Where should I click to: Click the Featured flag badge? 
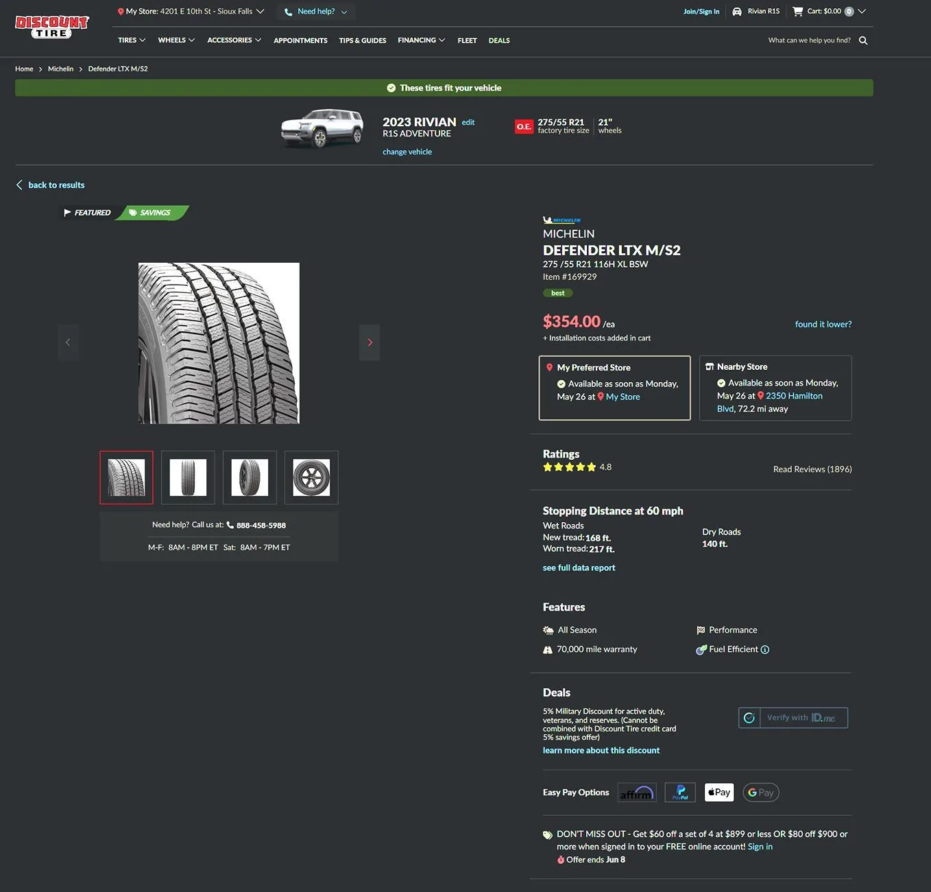tap(87, 213)
